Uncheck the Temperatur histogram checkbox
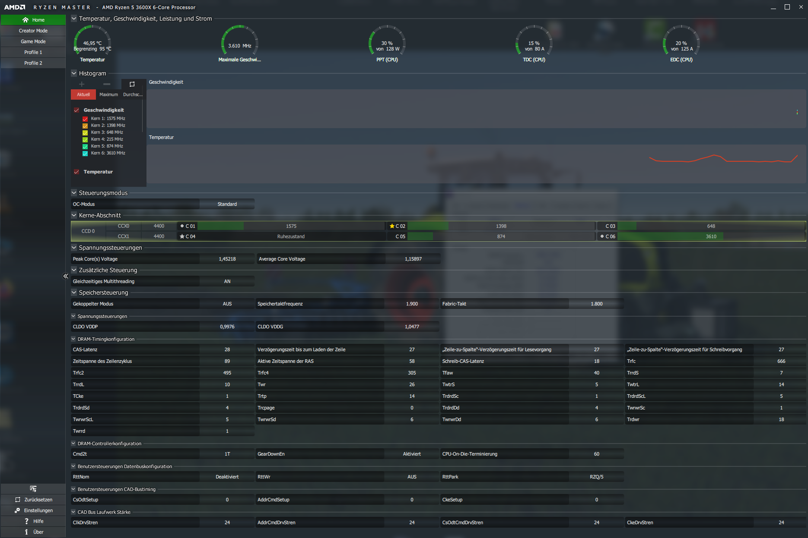The width and height of the screenshot is (808, 538). click(x=76, y=172)
